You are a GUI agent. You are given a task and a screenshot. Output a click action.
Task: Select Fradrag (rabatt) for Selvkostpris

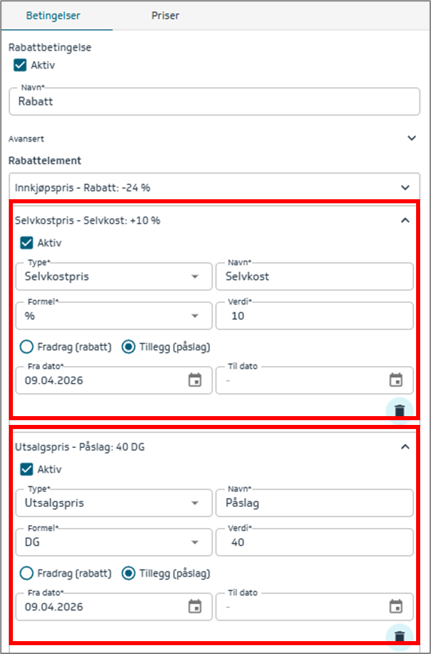[x=27, y=347]
